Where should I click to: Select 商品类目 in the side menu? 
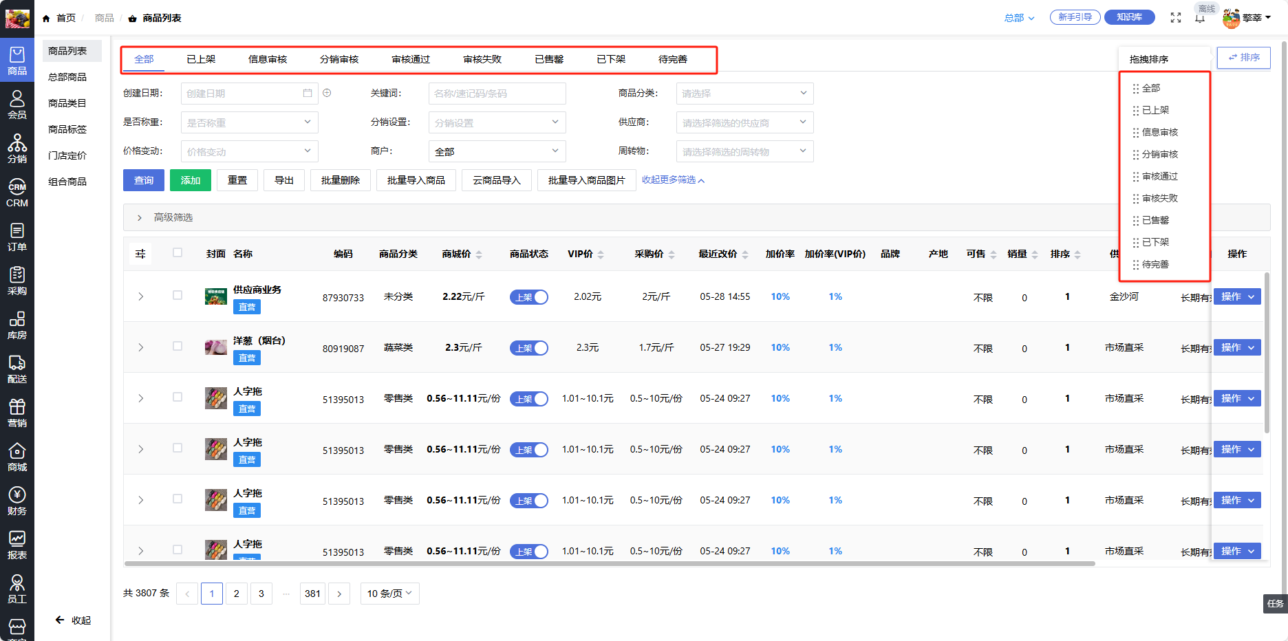(67, 103)
